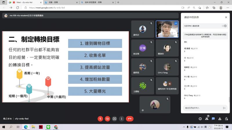Viewport: 232px width, 130px height.
Task: Open the notification center icon
Action: (227, 127)
